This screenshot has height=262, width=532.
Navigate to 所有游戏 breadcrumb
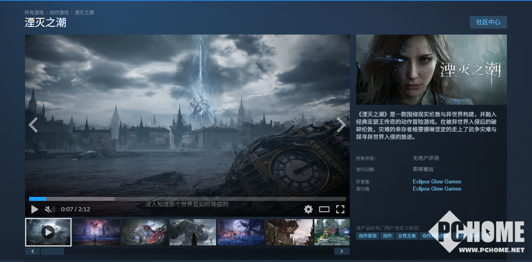34,13
